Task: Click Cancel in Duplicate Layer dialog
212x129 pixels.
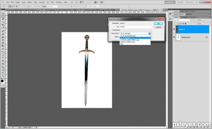Action: coord(158,27)
